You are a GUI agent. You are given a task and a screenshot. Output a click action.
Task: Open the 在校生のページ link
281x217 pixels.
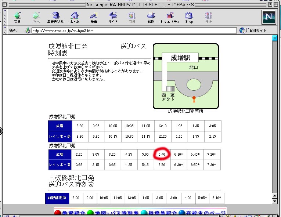pos(202,213)
